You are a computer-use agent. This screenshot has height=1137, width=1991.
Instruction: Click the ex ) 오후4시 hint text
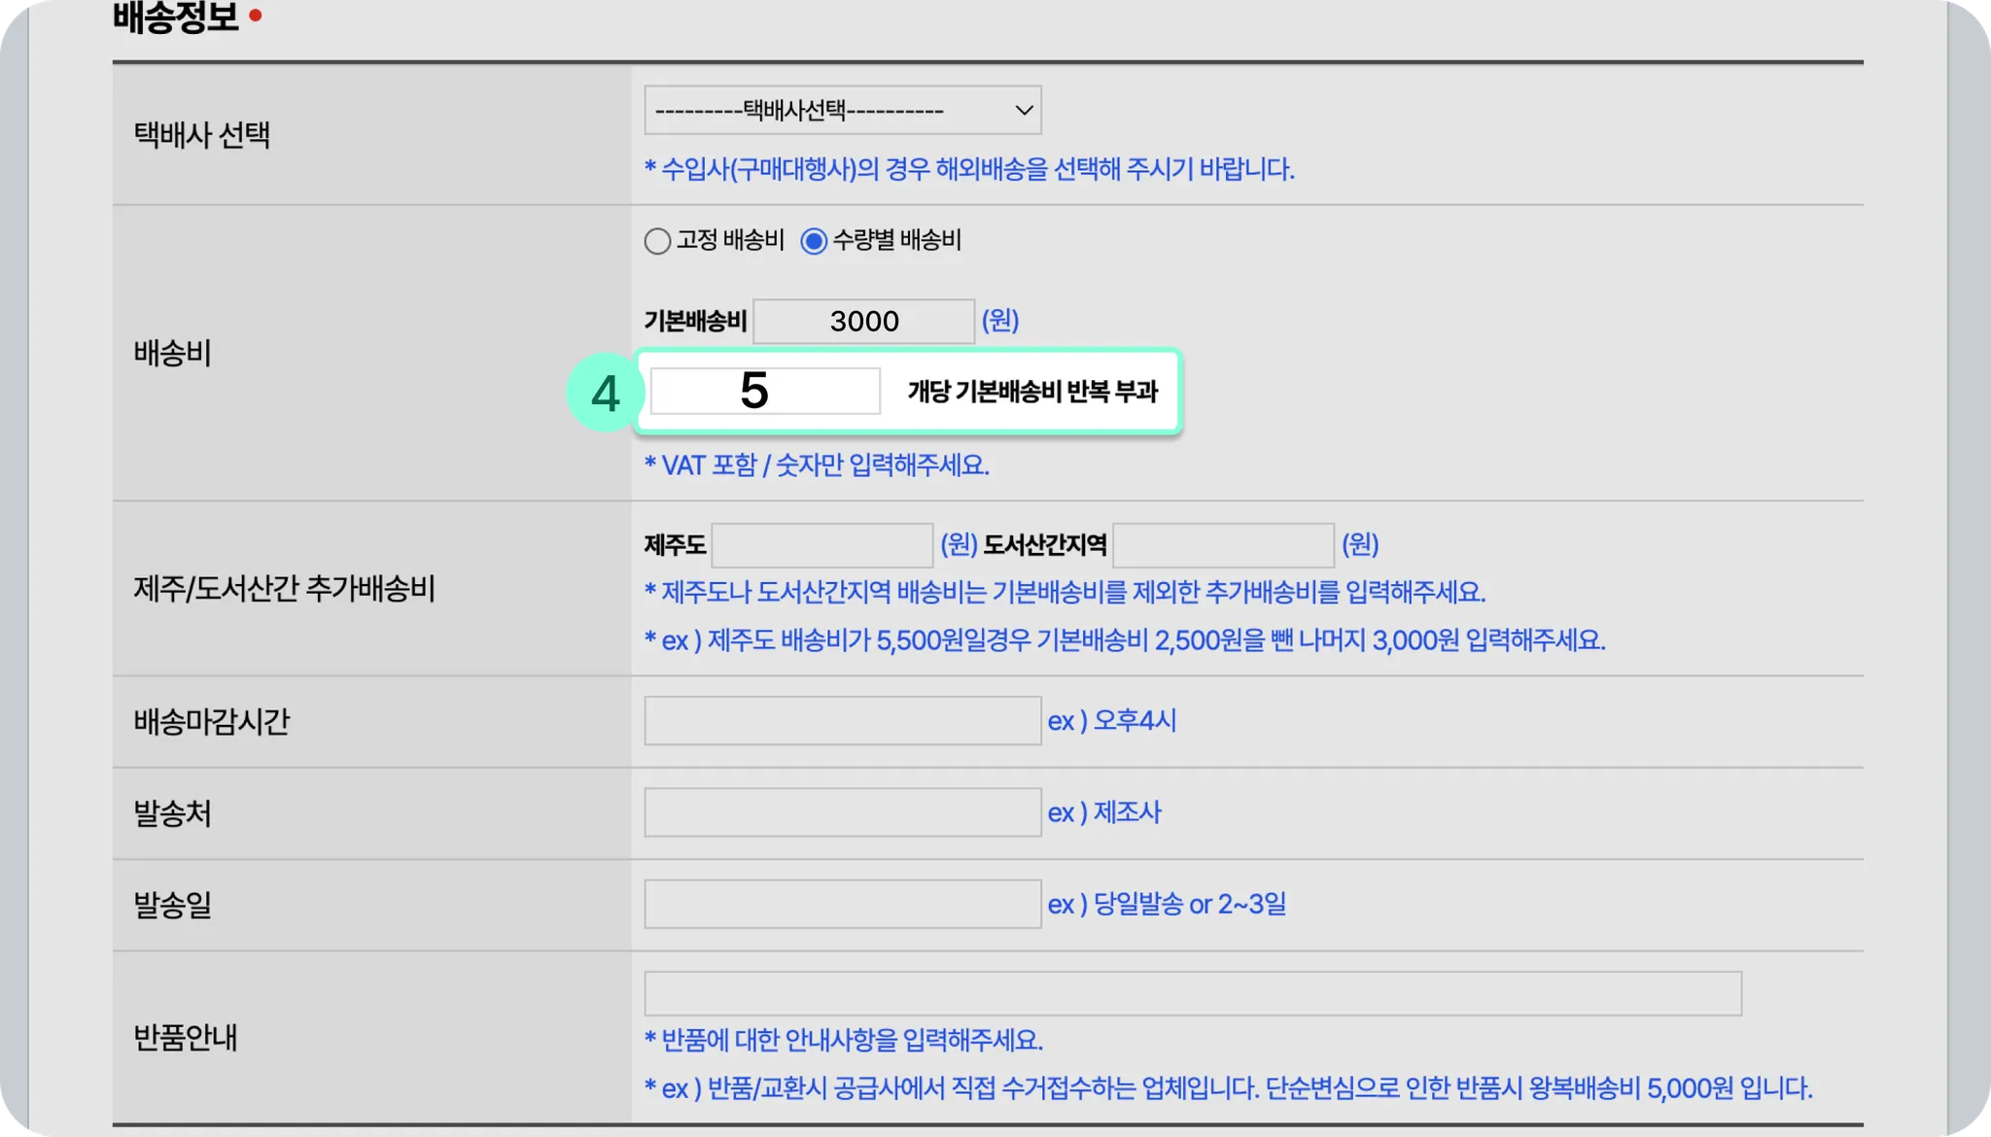(x=1111, y=721)
